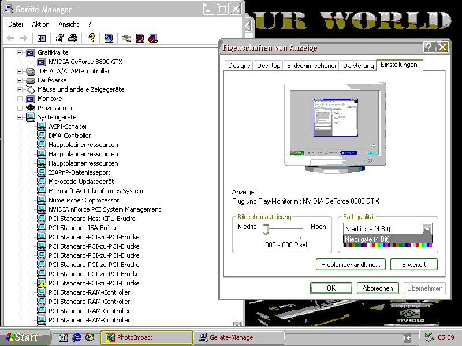Expand the Monitore node

[20, 99]
